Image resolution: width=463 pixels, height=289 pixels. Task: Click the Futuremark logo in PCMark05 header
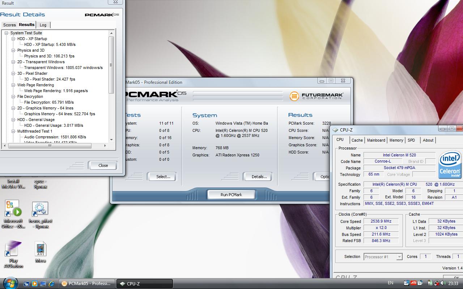[317, 96]
